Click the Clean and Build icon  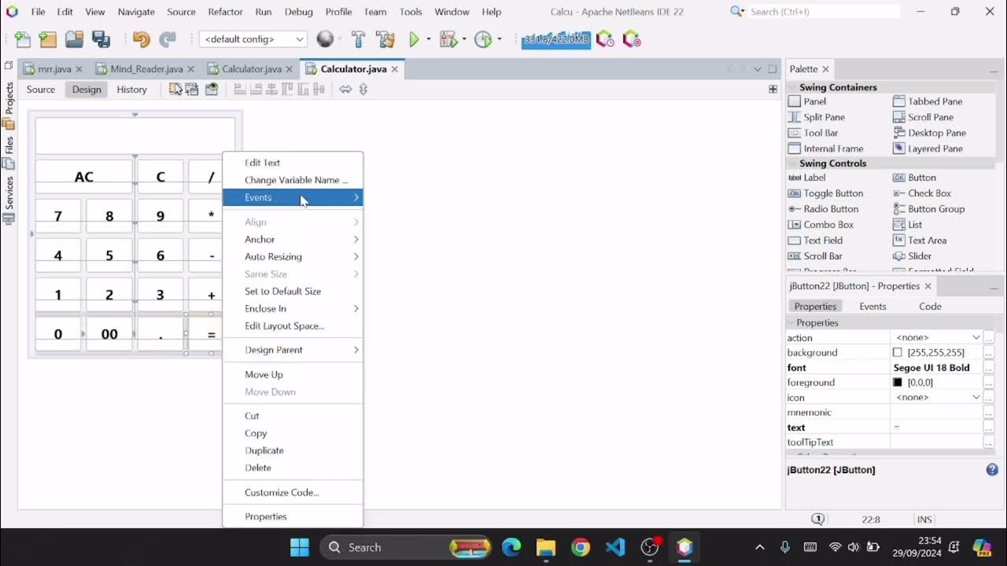tap(385, 39)
